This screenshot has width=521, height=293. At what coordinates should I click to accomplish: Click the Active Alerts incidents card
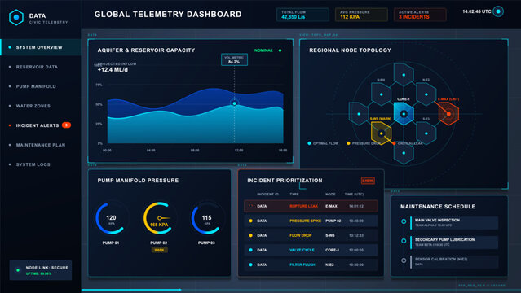pyautogui.click(x=420, y=15)
